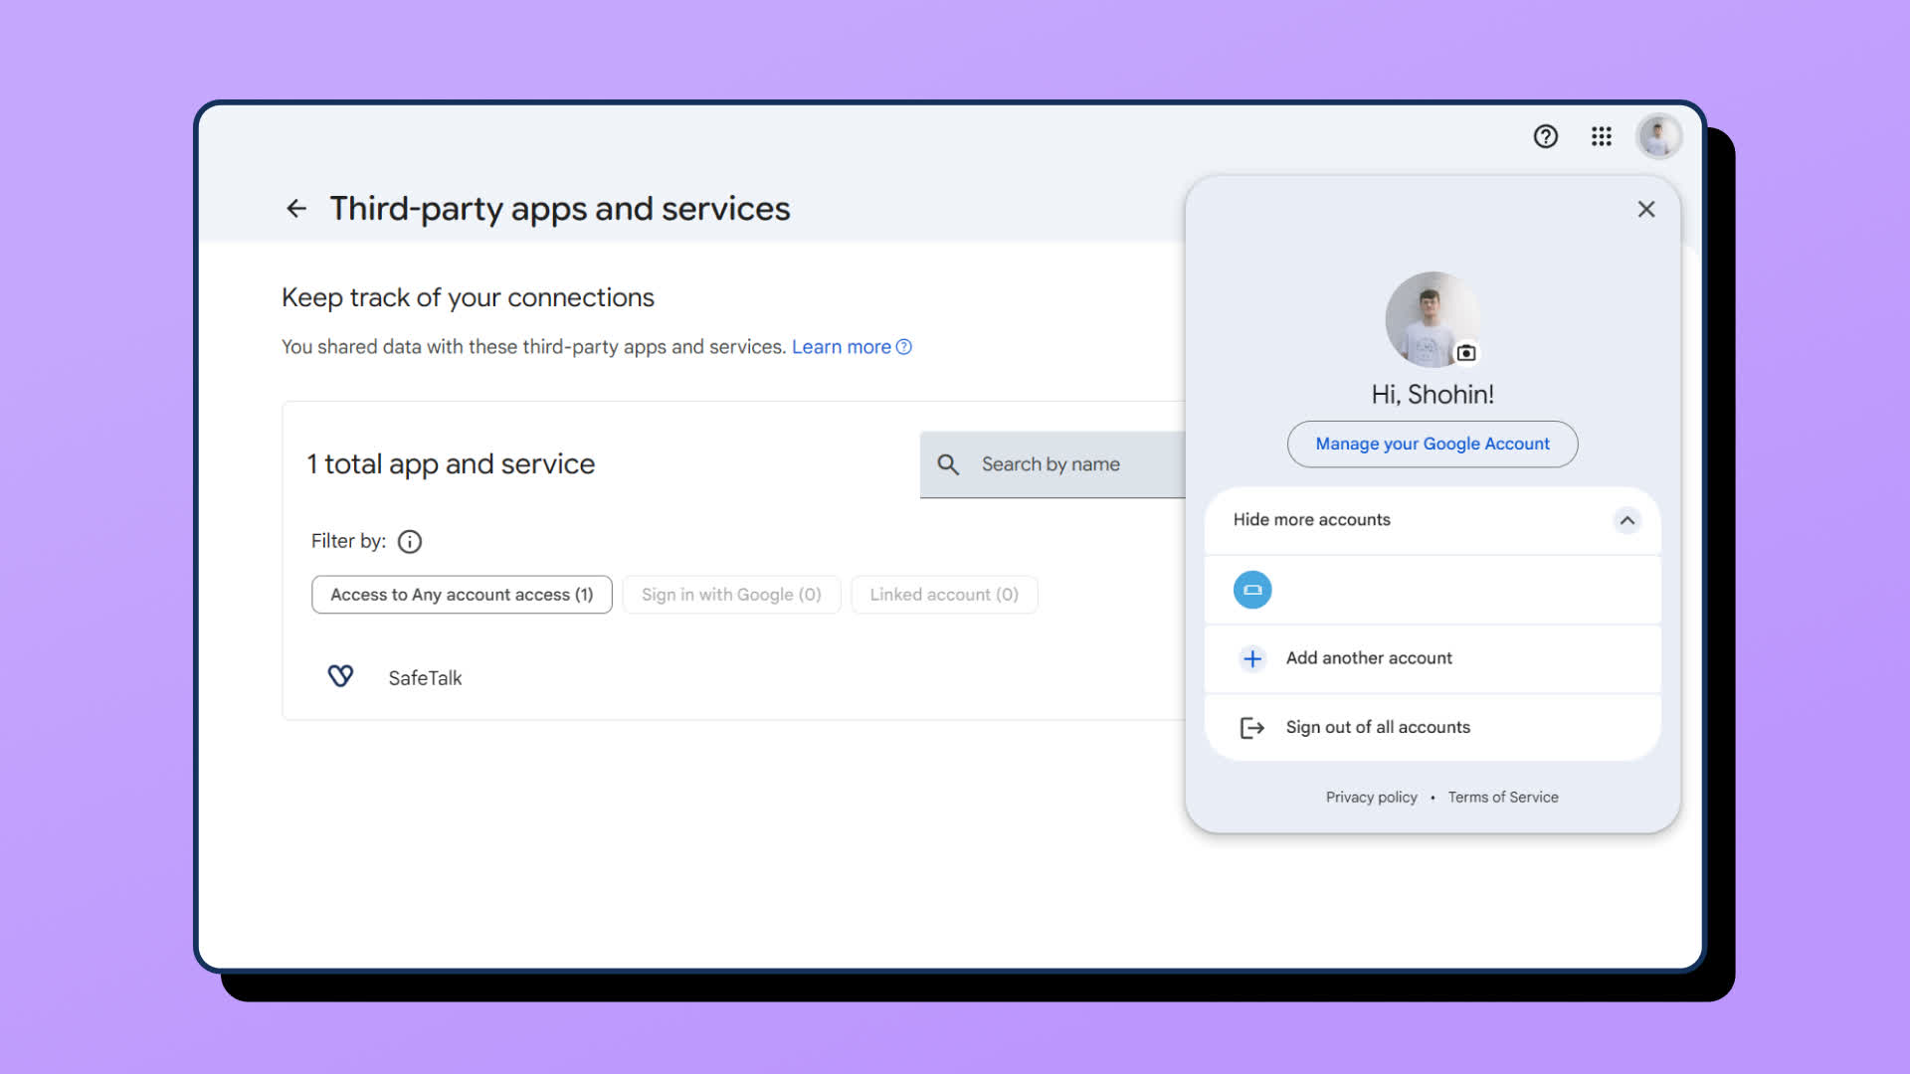This screenshot has width=1910, height=1074.
Task: Click the SafeTalk heart logo icon
Action: (x=340, y=677)
